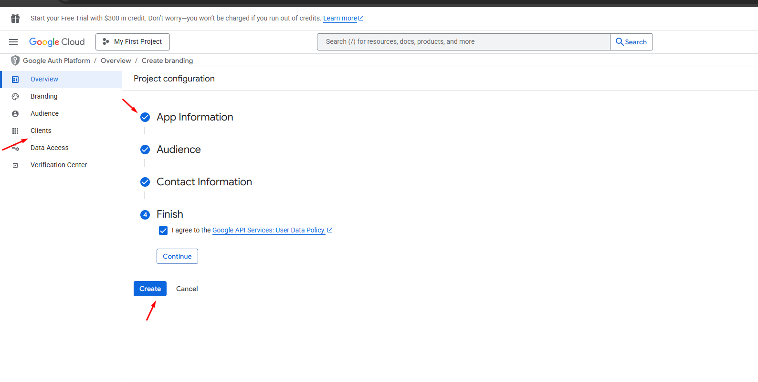The width and height of the screenshot is (758, 382).
Task: Expand the Audience configuration step
Action: tap(179, 150)
